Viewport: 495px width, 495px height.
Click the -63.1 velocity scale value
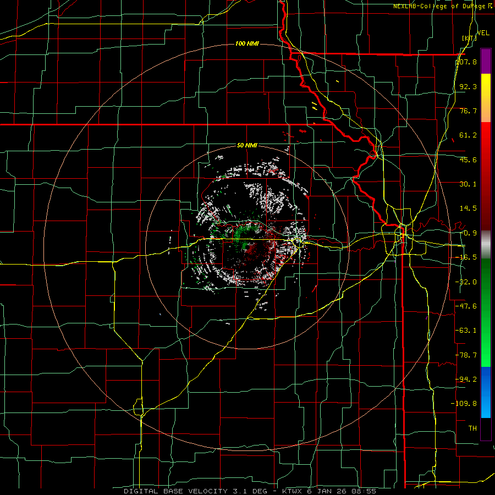pyautogui.click(x=466, y=331)
